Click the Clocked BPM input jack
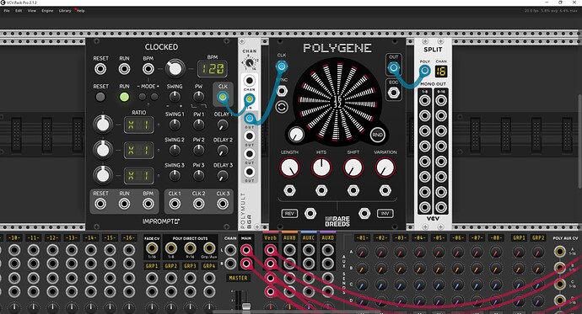This screenshot has width=582, height=314. (148, 69)
